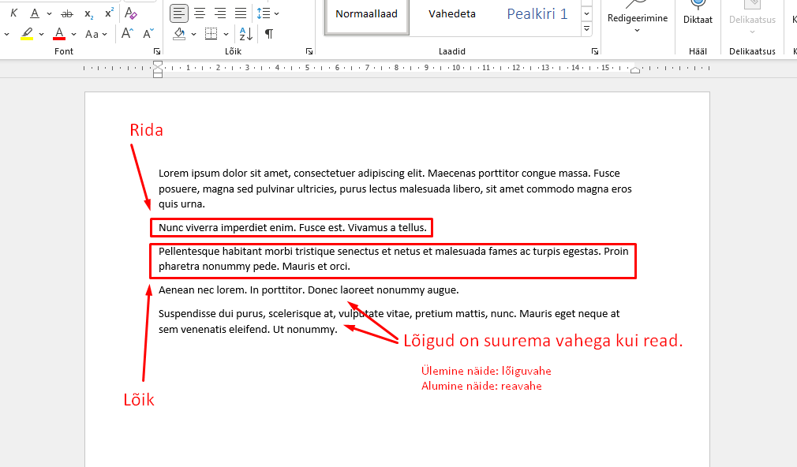Select the right indent marker on the ruler
797x467 pixels.
pos(635,71)
